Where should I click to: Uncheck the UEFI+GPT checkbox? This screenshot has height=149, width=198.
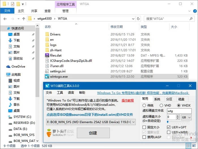169,127
